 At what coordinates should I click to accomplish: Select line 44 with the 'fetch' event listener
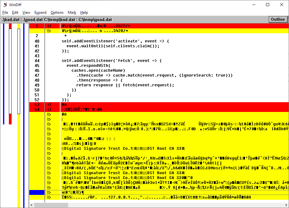112,61
